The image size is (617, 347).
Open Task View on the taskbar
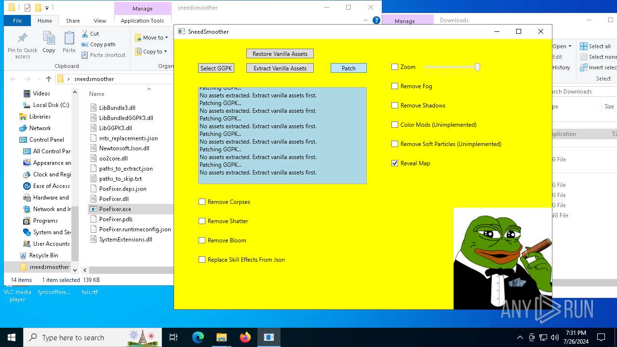coord(174,337)
